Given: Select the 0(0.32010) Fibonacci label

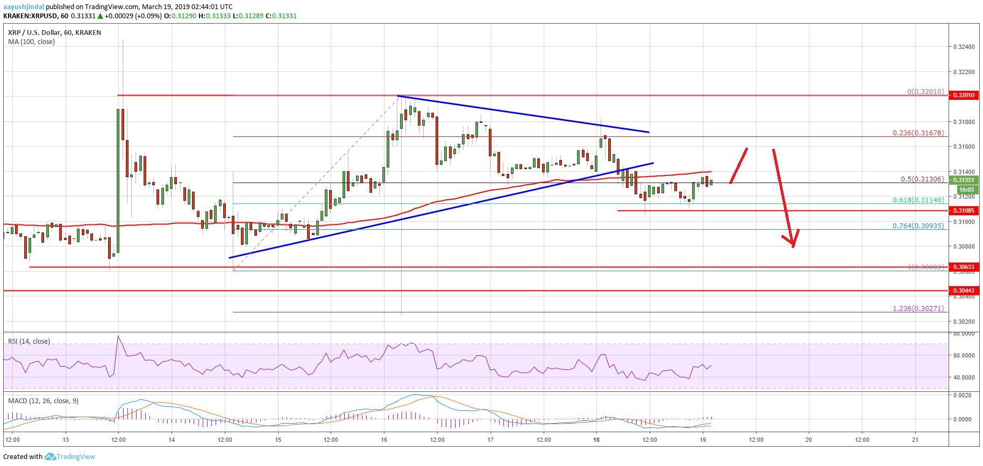Looking at the screenshot, I should point(925,92).
